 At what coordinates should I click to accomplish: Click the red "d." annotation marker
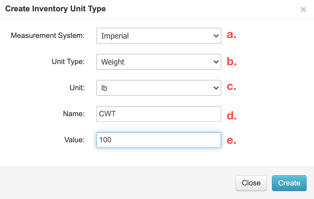[x=232, y=115]
